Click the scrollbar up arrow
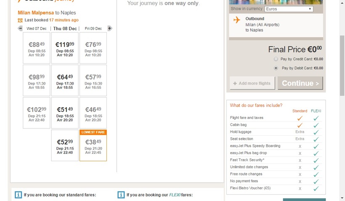The width and height of the screenshot is (345, 201). 342,3
